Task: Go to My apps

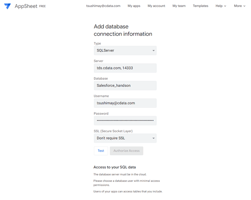Action: click(x=134, y=6)
